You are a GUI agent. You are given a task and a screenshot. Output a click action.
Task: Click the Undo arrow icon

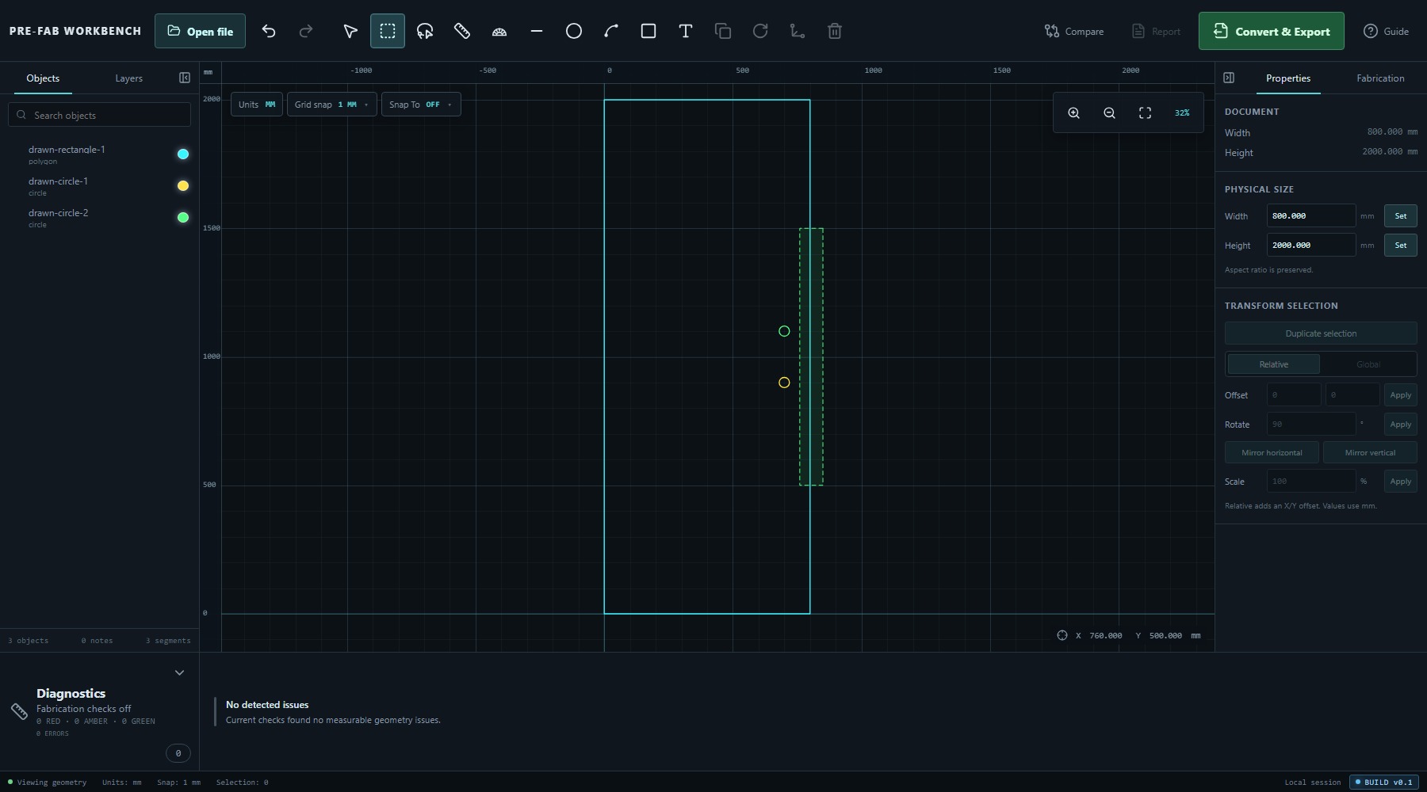click(x=269, y=31)
